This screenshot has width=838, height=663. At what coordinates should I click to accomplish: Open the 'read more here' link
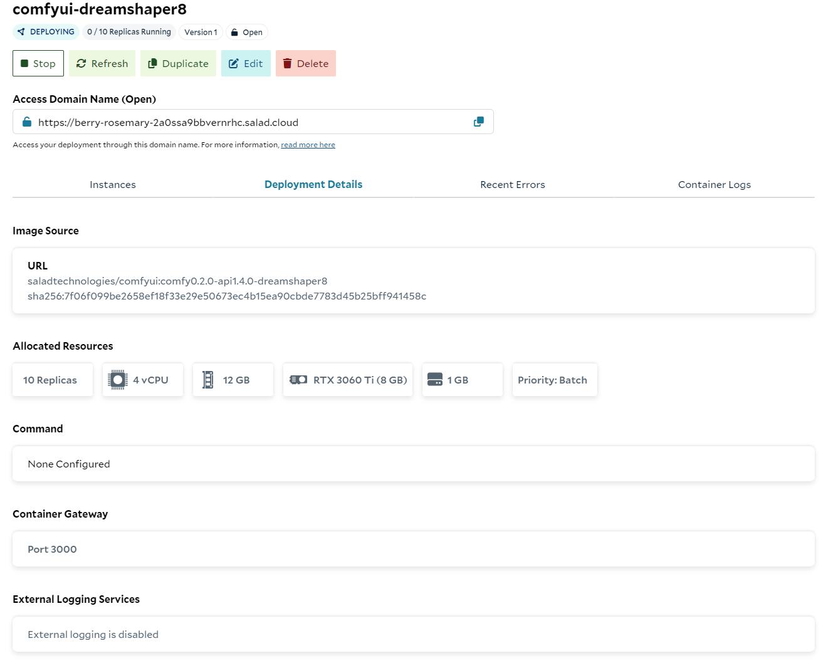[x=308, y=145]
